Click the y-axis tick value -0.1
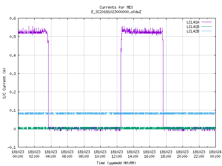This screenshot has width=222, height=166. point(11,147)
